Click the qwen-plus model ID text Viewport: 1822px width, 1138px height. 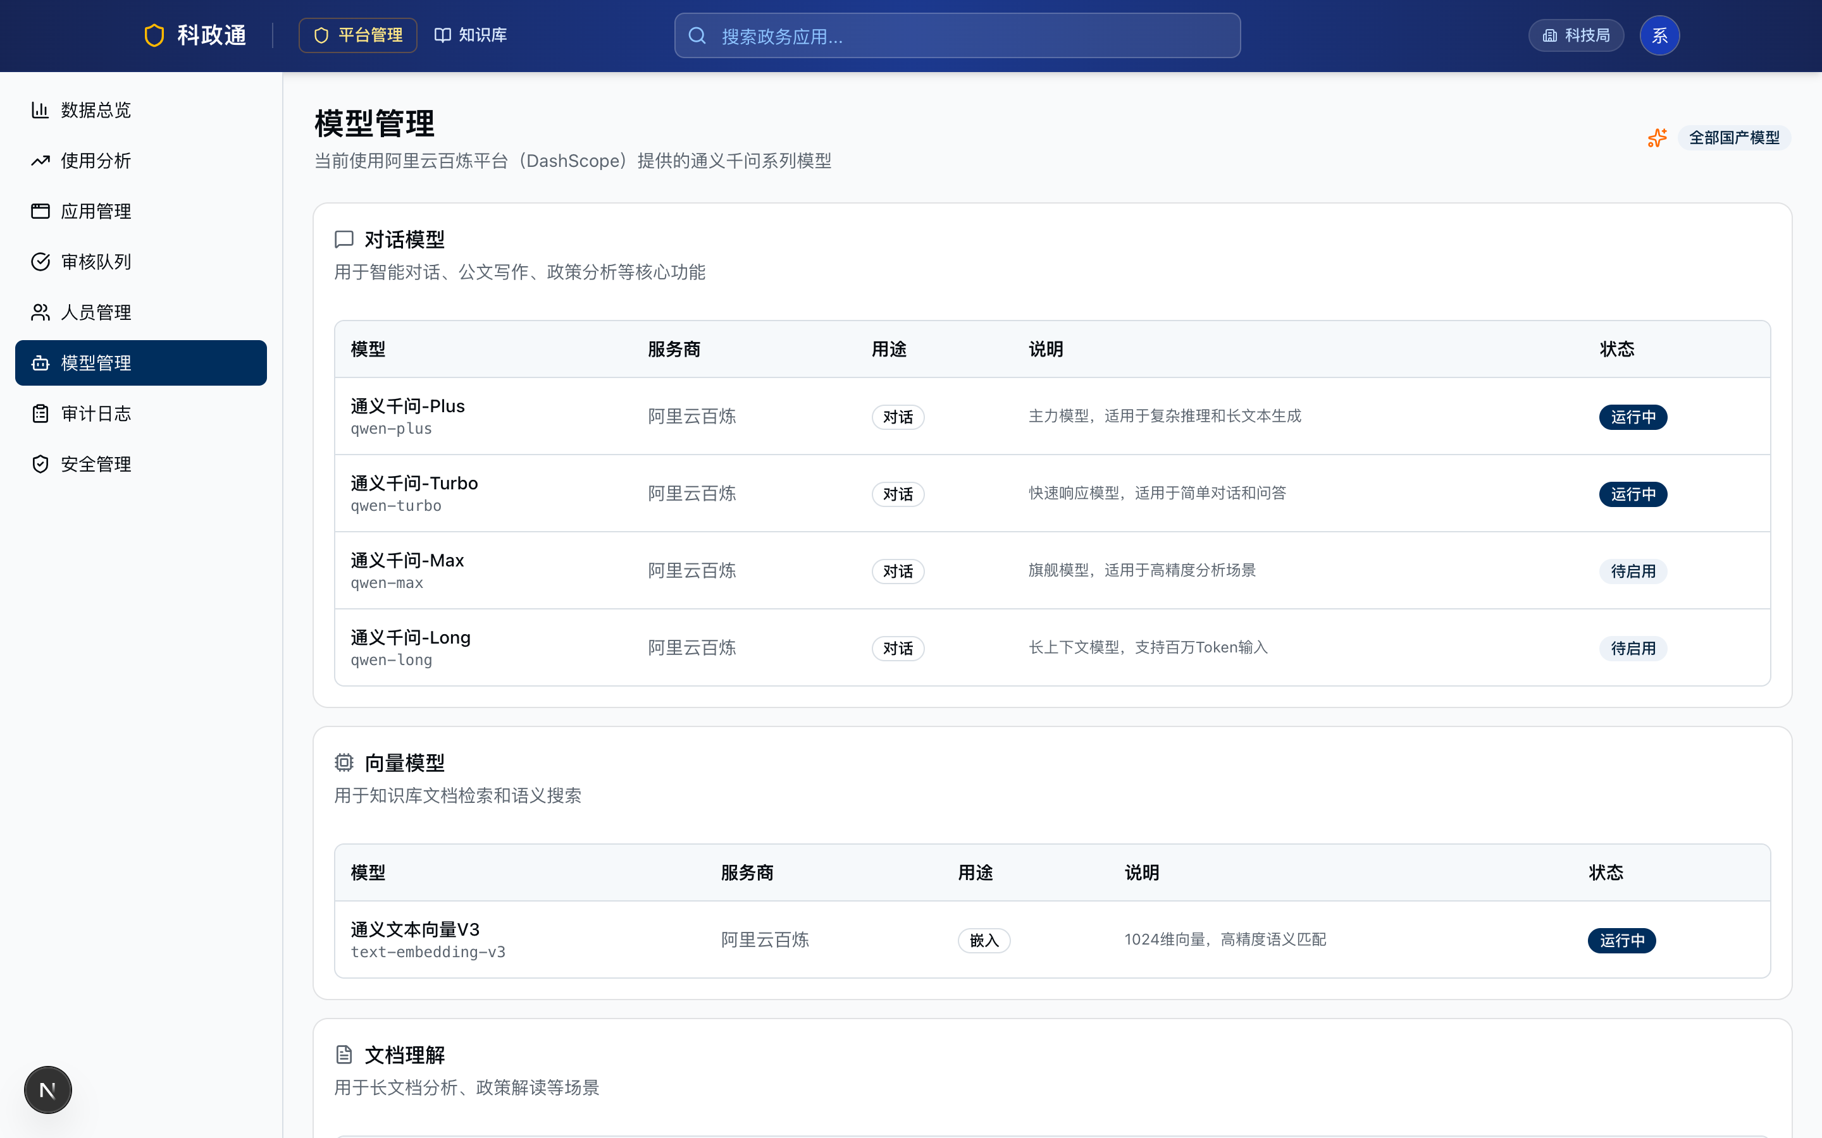392,429
